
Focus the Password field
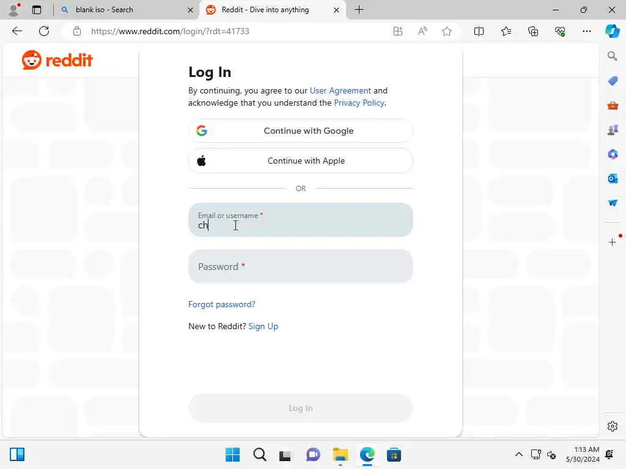[x=300, y=266]
